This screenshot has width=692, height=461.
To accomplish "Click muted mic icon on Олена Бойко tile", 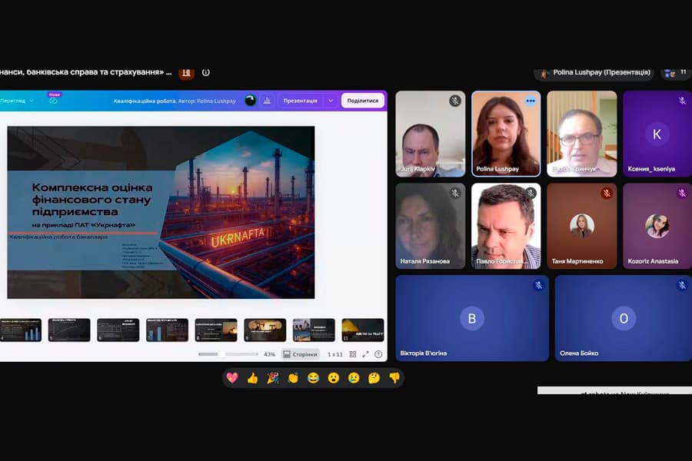I will [x=682, y=285].
